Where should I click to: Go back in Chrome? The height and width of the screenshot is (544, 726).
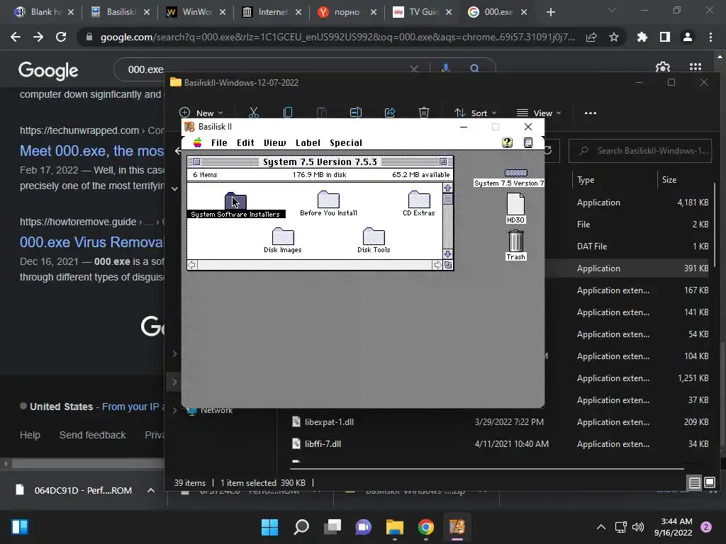16,37
